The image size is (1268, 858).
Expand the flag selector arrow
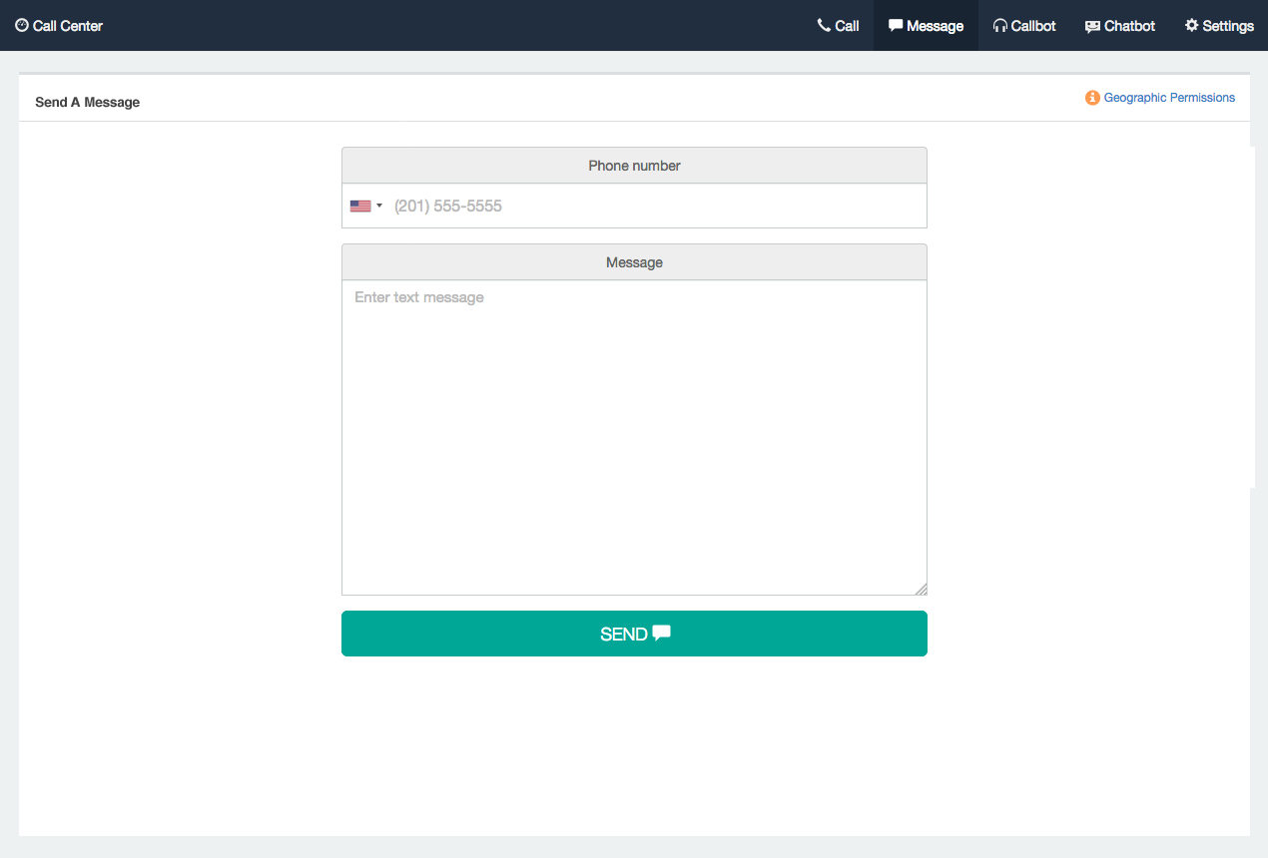(x=379, y=206)
